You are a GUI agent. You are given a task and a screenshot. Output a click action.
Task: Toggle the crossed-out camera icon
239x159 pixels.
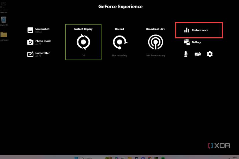(198, 54)
